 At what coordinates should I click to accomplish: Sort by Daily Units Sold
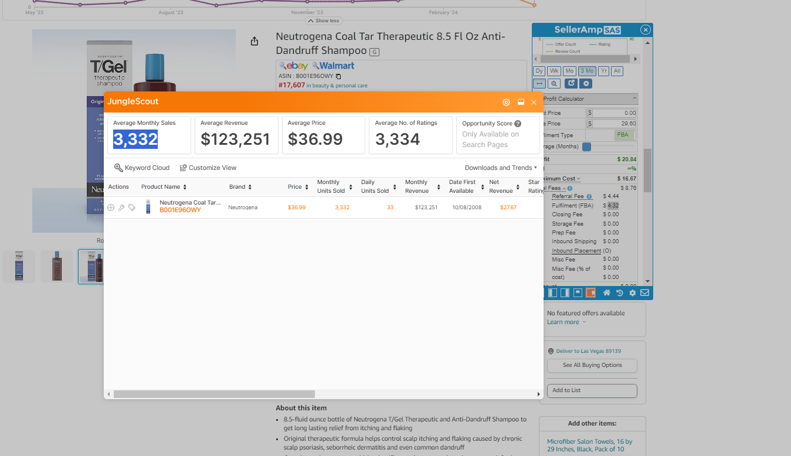(x=378, y=186)
